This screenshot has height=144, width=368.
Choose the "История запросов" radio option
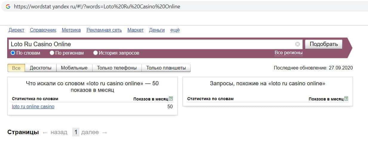click(96, 53)
